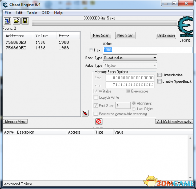Click the Value column header in results list
The height and width of the screenshot is (189, 196).
(45, 36)
